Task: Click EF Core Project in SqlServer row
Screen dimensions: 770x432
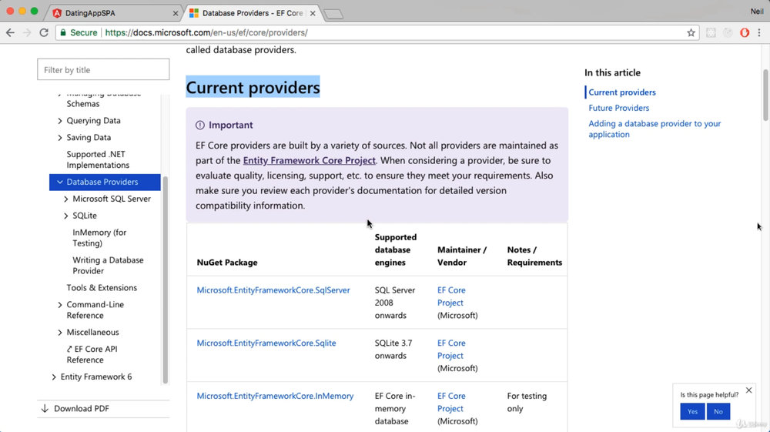Action: point(451,296)
